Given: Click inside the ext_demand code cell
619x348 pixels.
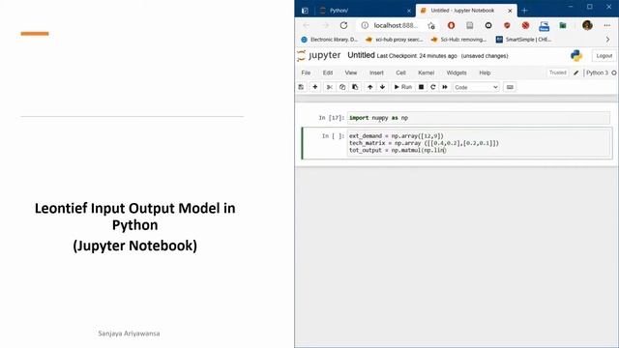Looking at the screenshot, I should 479,143.
